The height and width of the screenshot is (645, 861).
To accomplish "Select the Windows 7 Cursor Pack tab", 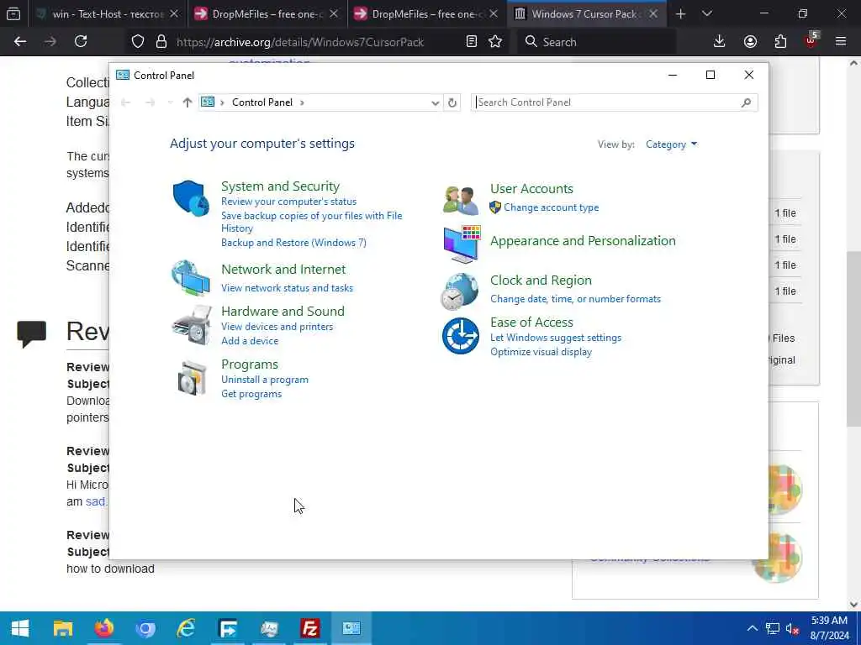I will pos(585,13).
